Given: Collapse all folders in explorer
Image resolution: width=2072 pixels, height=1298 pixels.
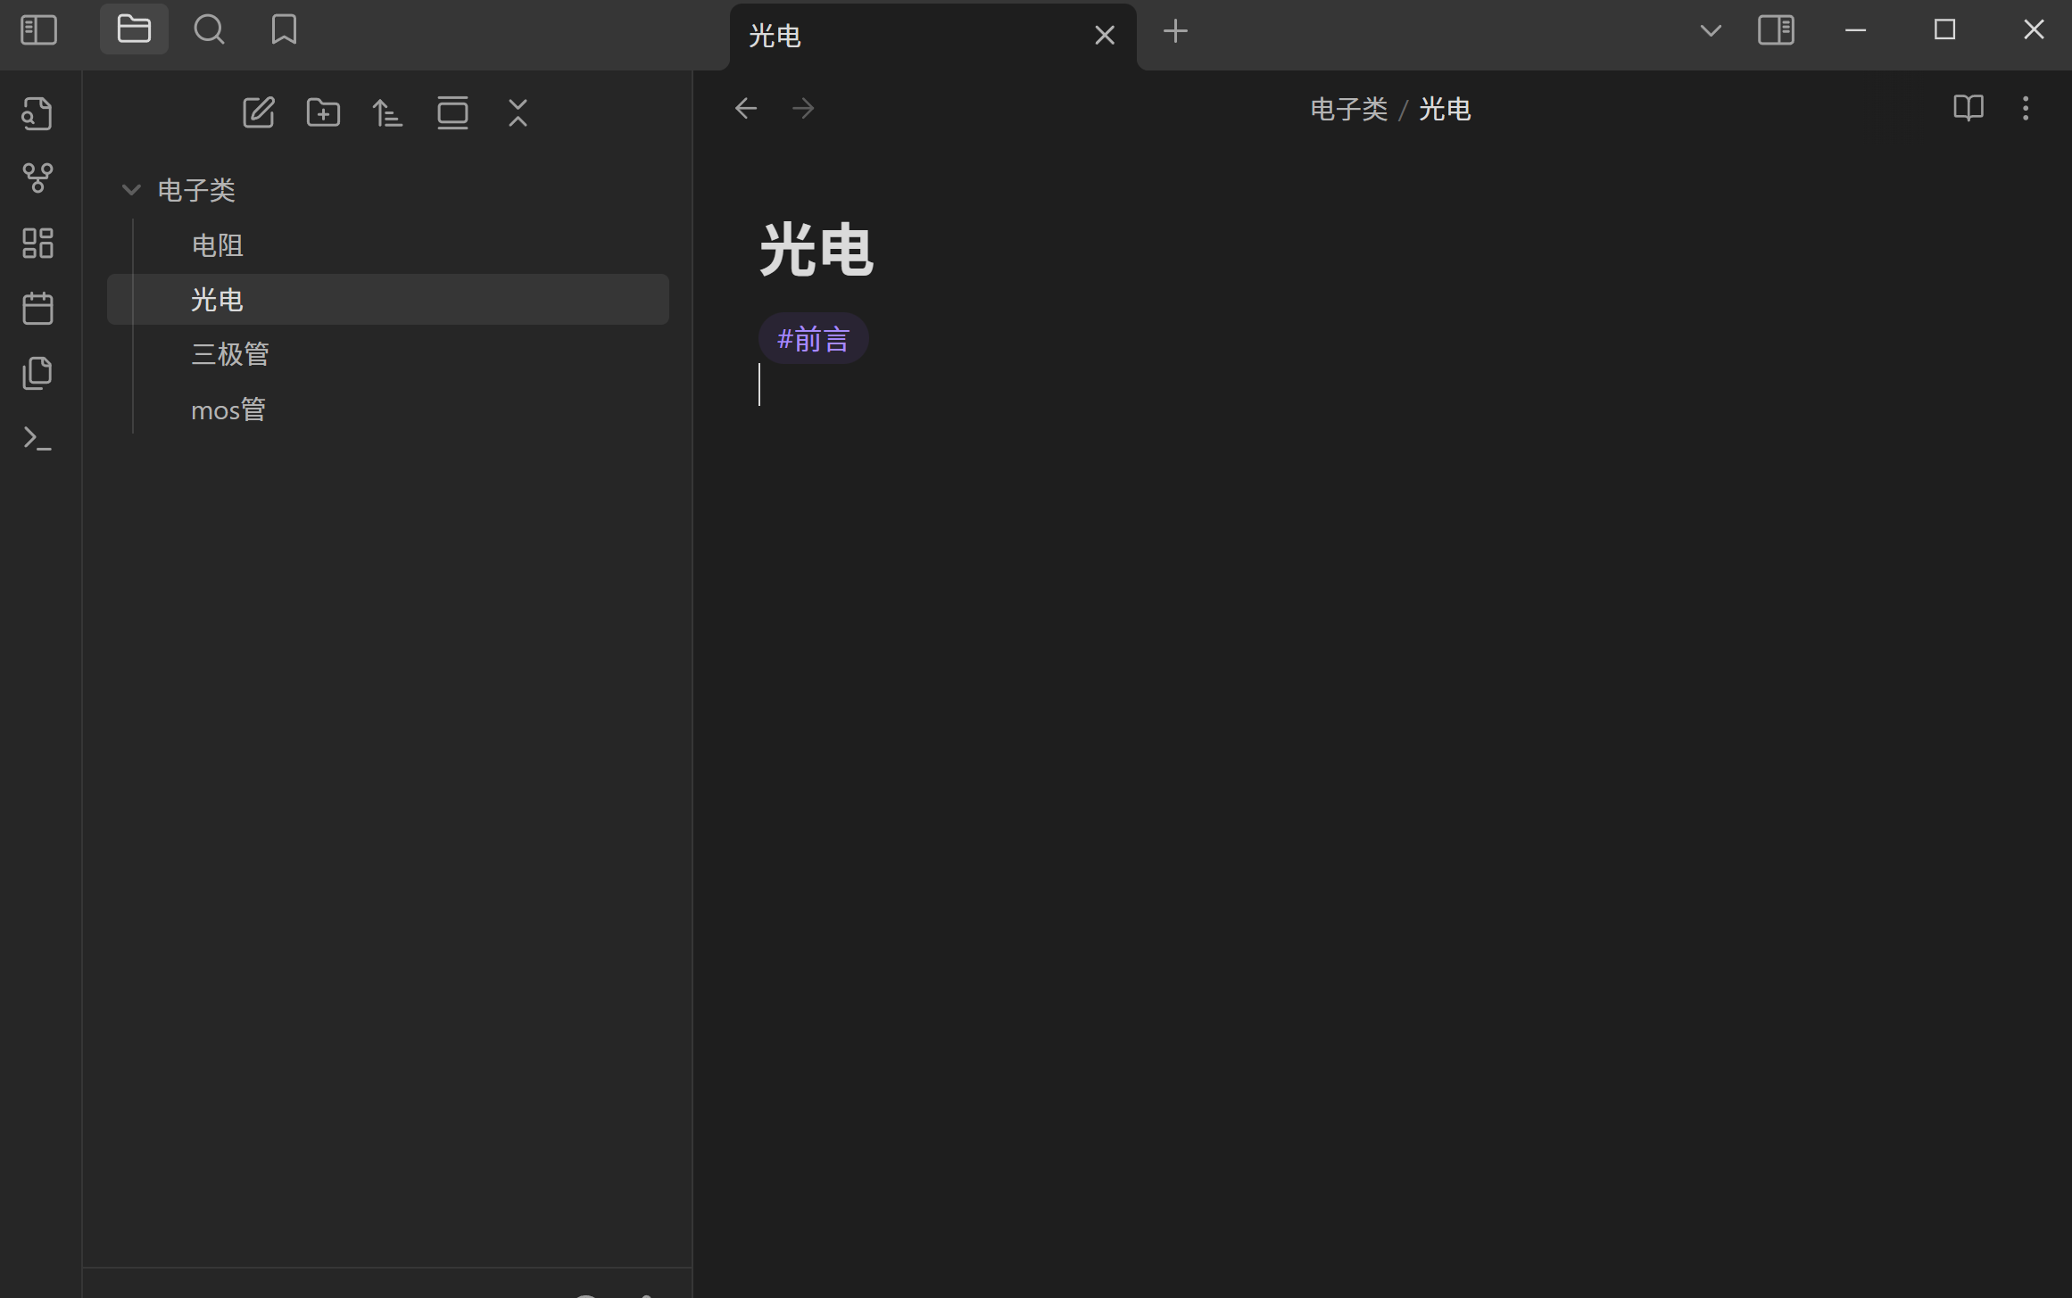Looking at the screenshot, I should [x=518, y=113].
